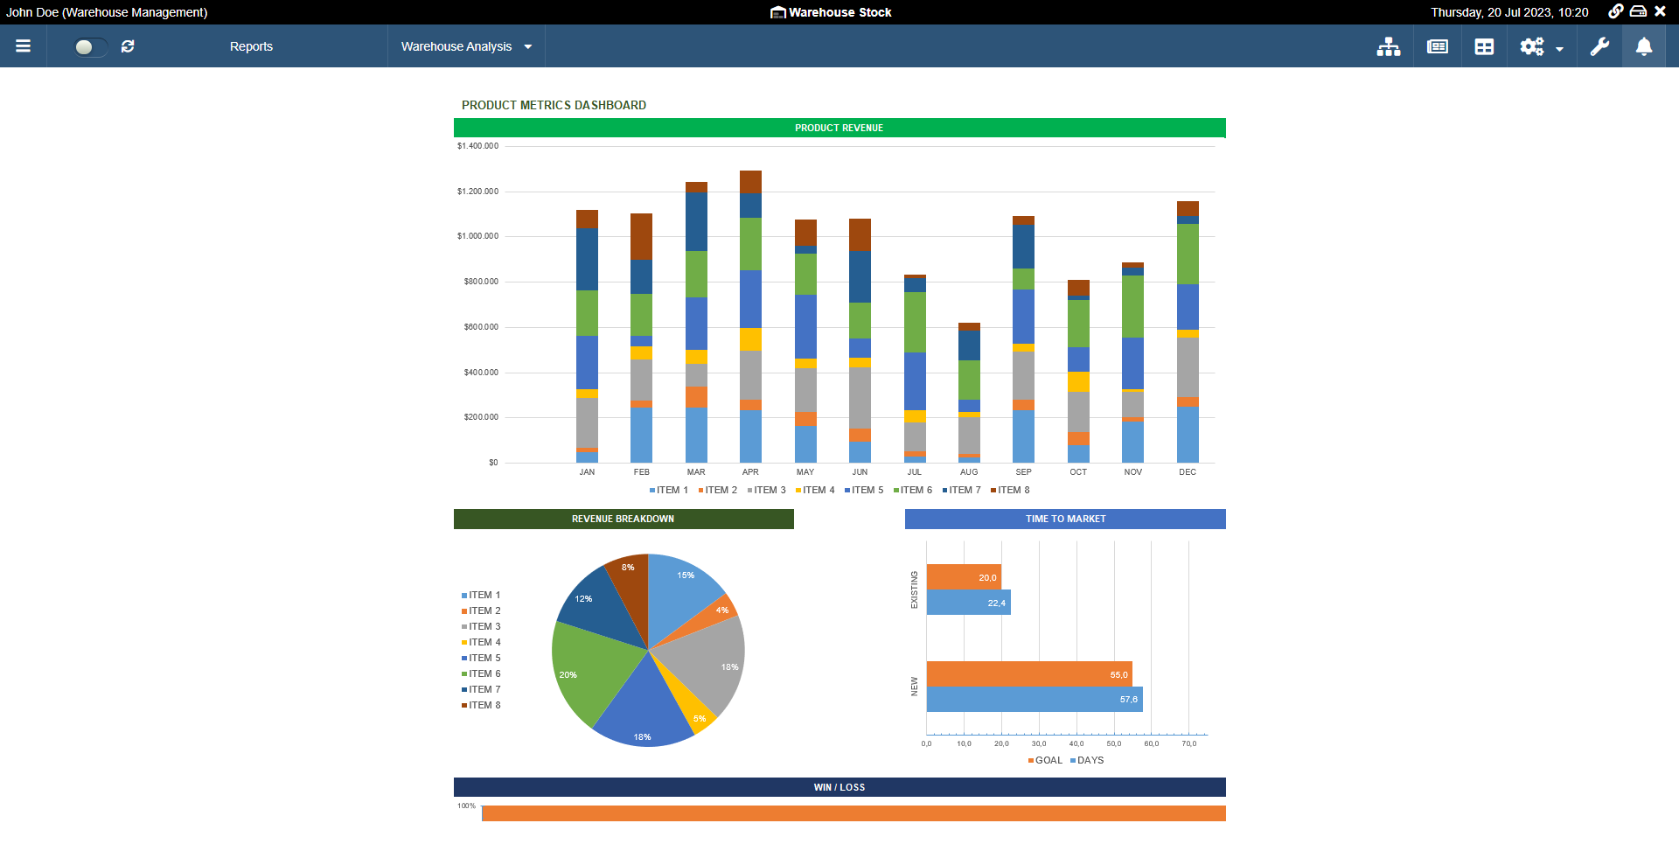This screenshot has height=851, width=1679.
Task: Click the TIME TO MARKET header bar
Action: [x=1064, y=519]
